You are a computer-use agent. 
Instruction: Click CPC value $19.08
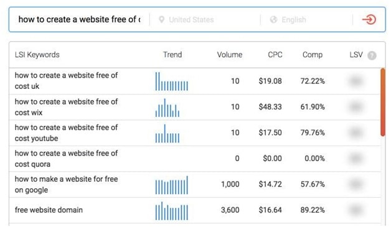(x=270, y=81)
